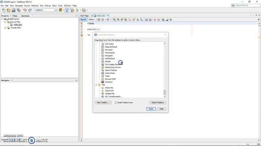Select the Tasks item
Image resolution: width=261 pixels, height=146 pixels.
click(x=107, y=76)
